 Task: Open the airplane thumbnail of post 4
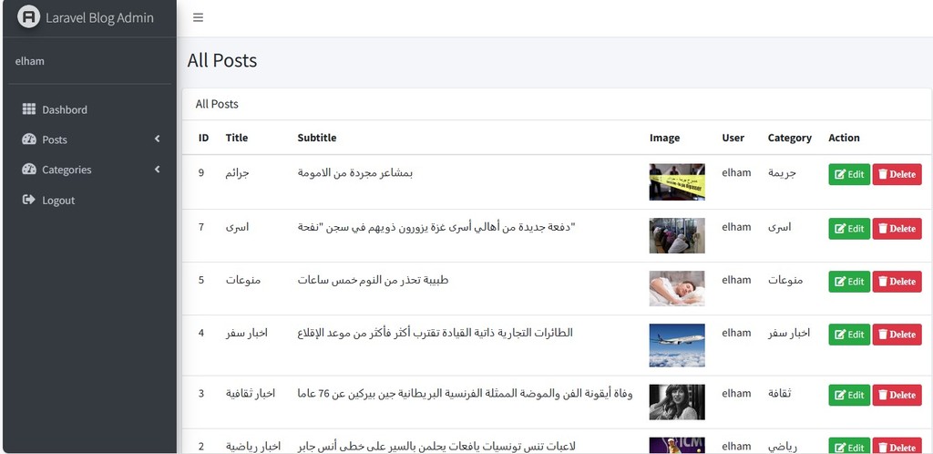pos(677,346)
